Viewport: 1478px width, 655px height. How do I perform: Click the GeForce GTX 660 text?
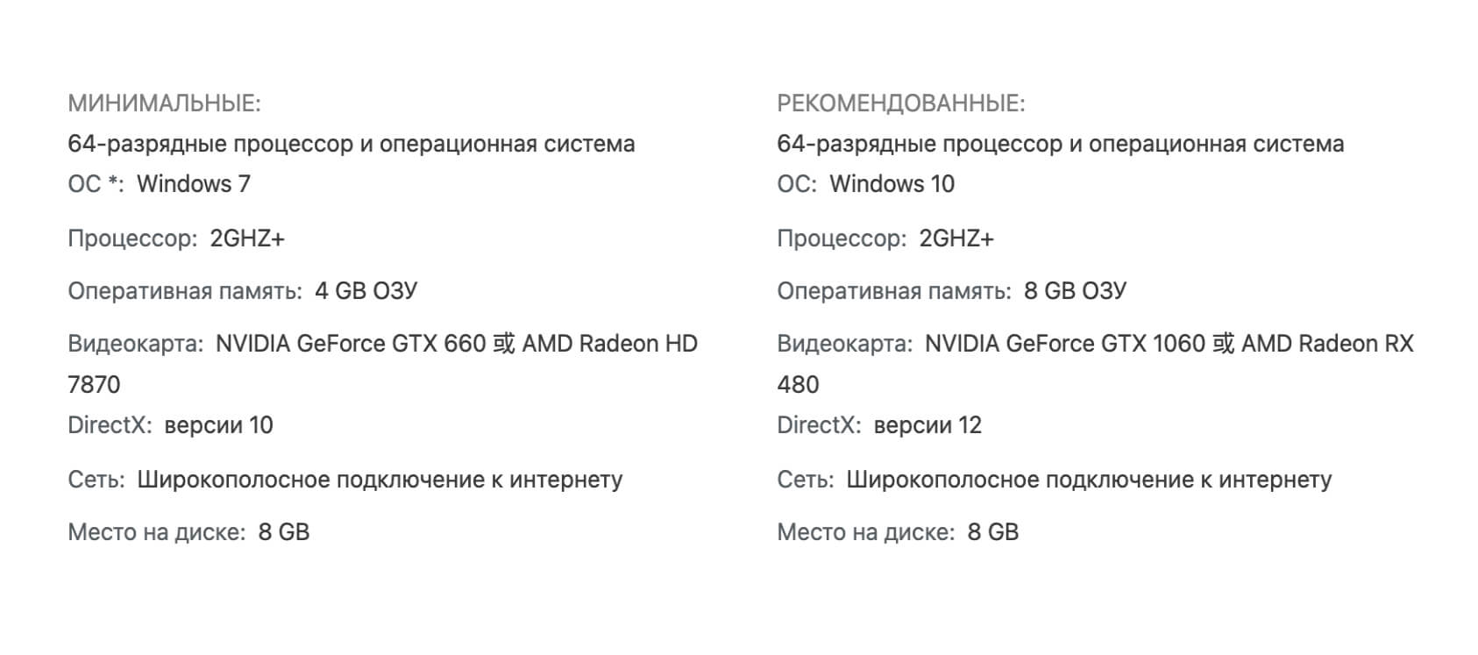point(391,344)
